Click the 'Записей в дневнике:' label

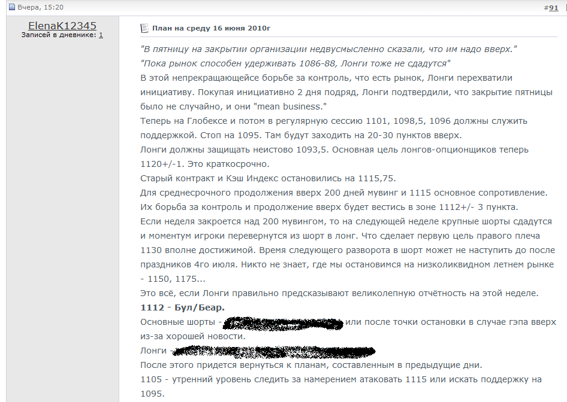pos(59,35)
